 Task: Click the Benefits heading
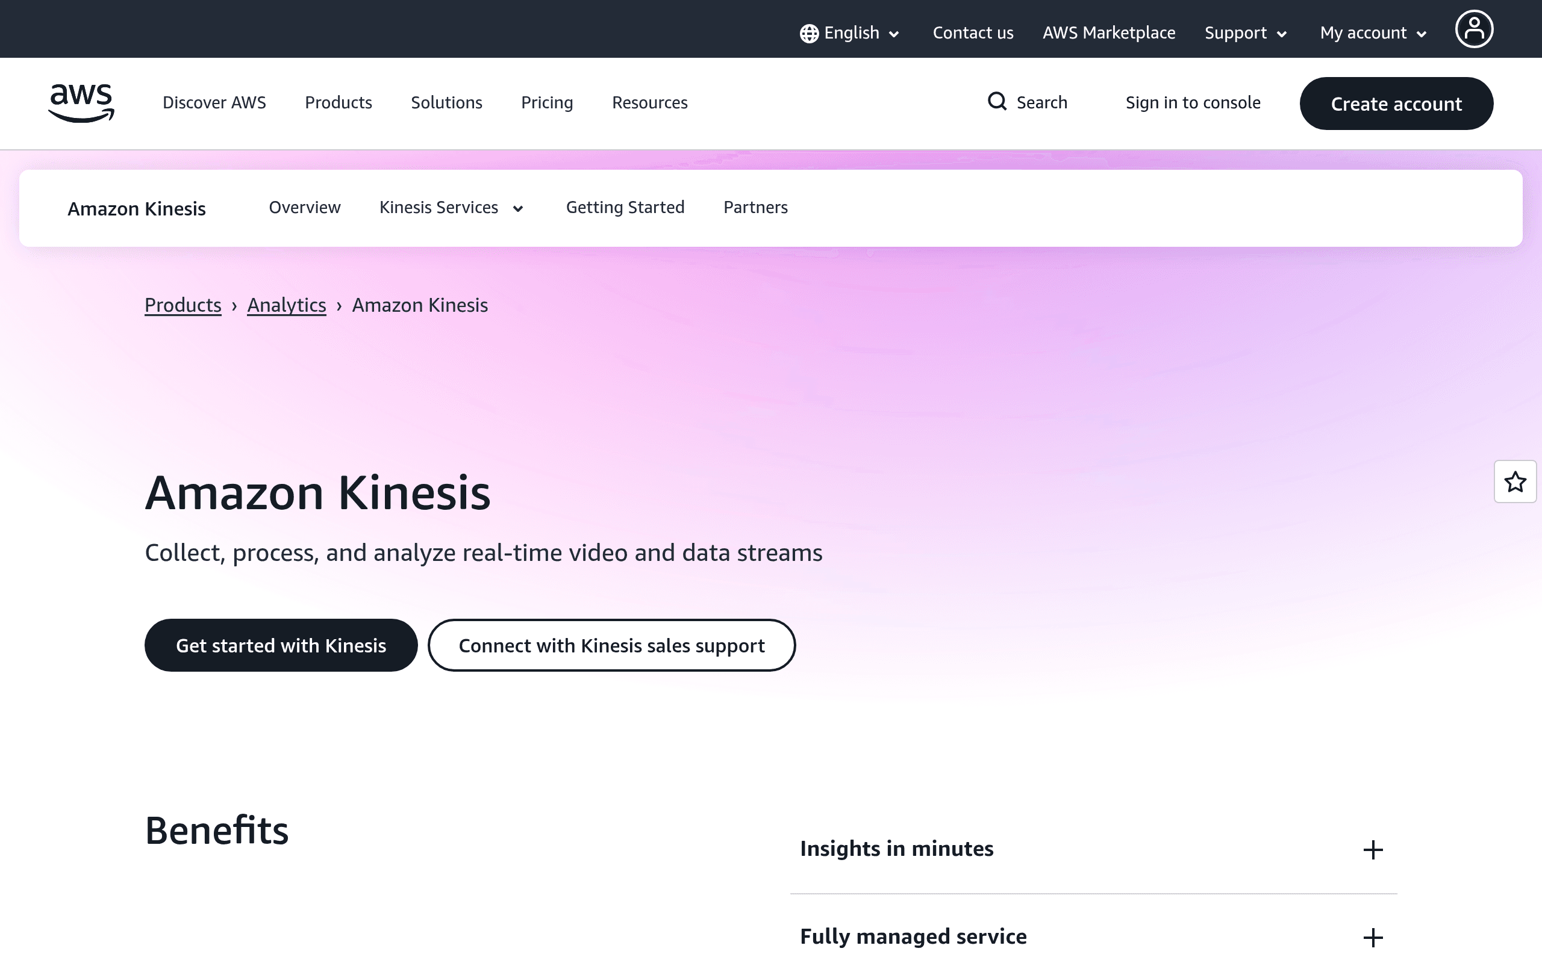coord(217,831)
